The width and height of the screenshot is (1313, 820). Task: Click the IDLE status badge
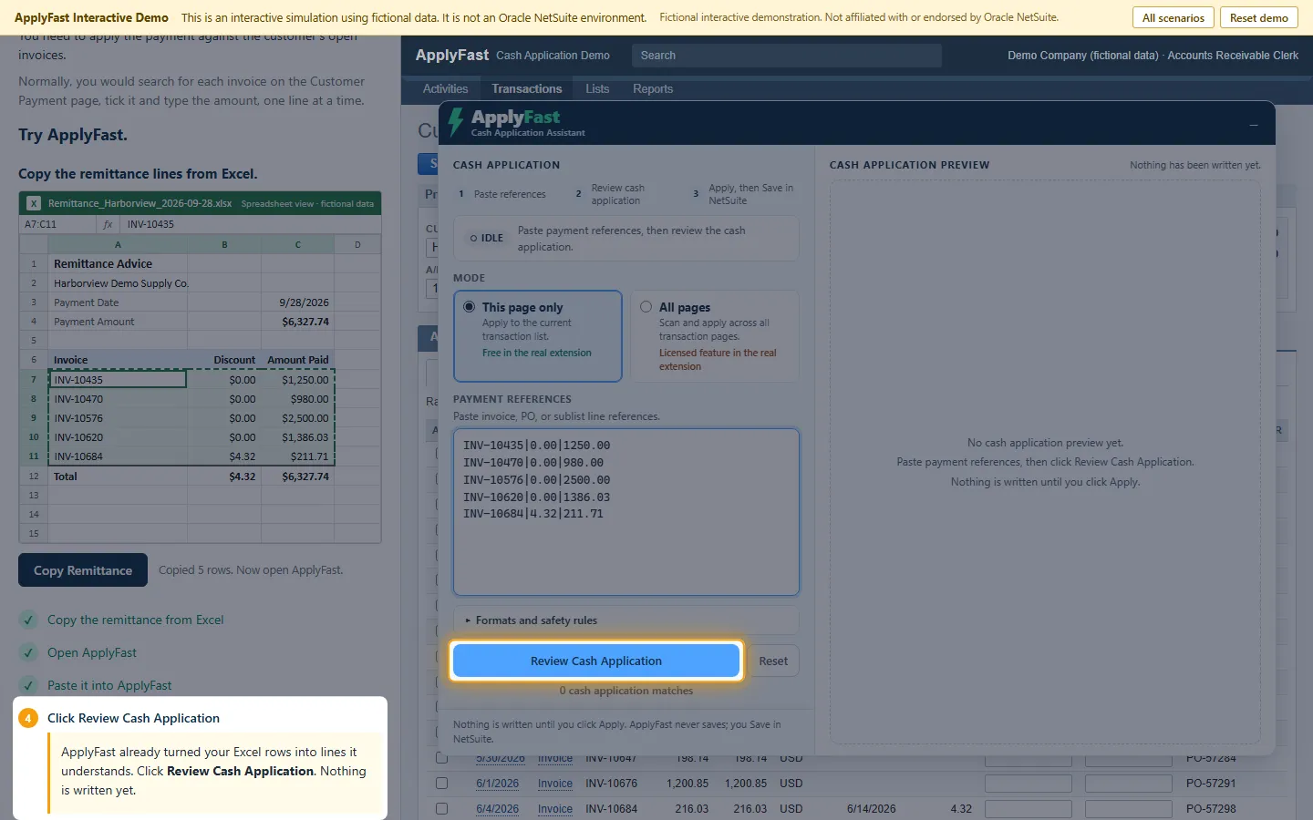(x=487, y=238)
